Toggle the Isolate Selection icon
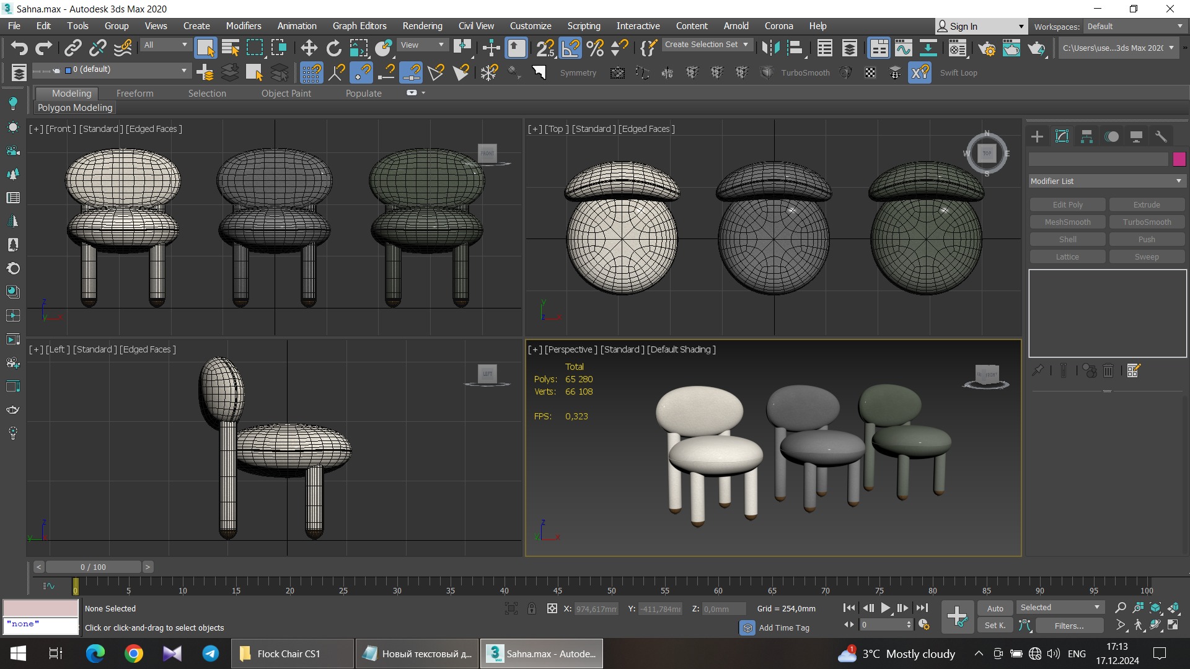 [511, 608]
